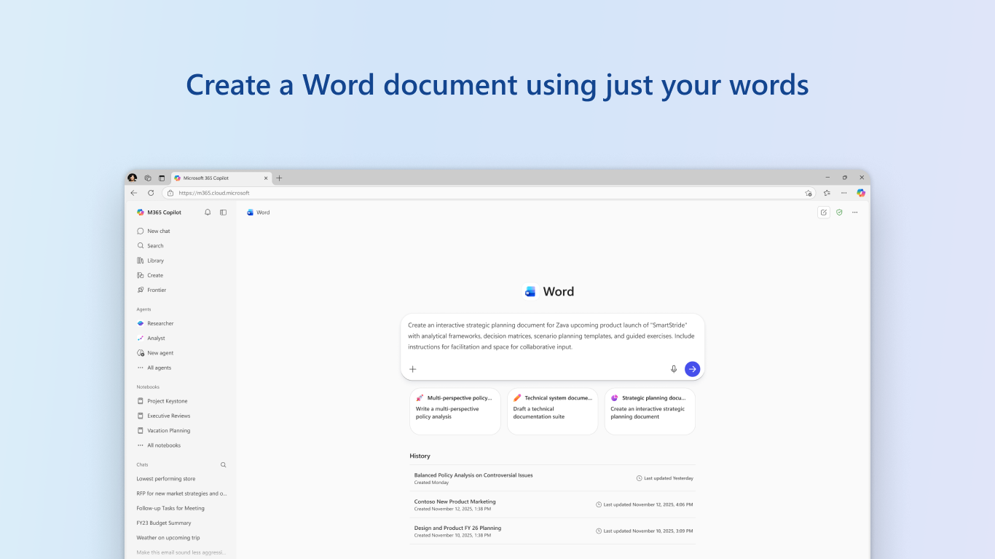Go back to the previous page
The height and width of the screenshot is (559, 995).
134,193
